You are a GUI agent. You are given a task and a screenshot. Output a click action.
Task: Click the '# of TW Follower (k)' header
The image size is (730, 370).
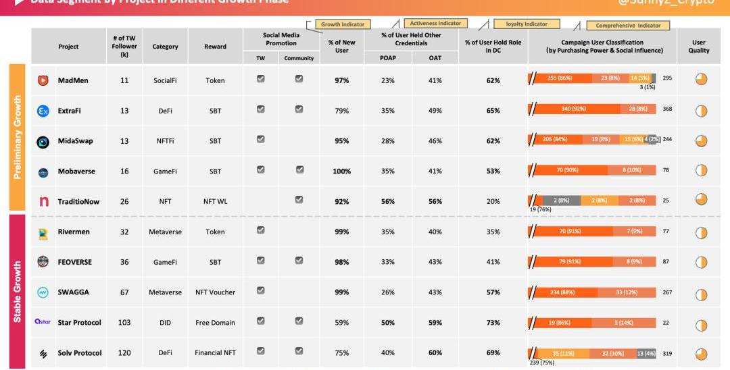tap(124, 47)
